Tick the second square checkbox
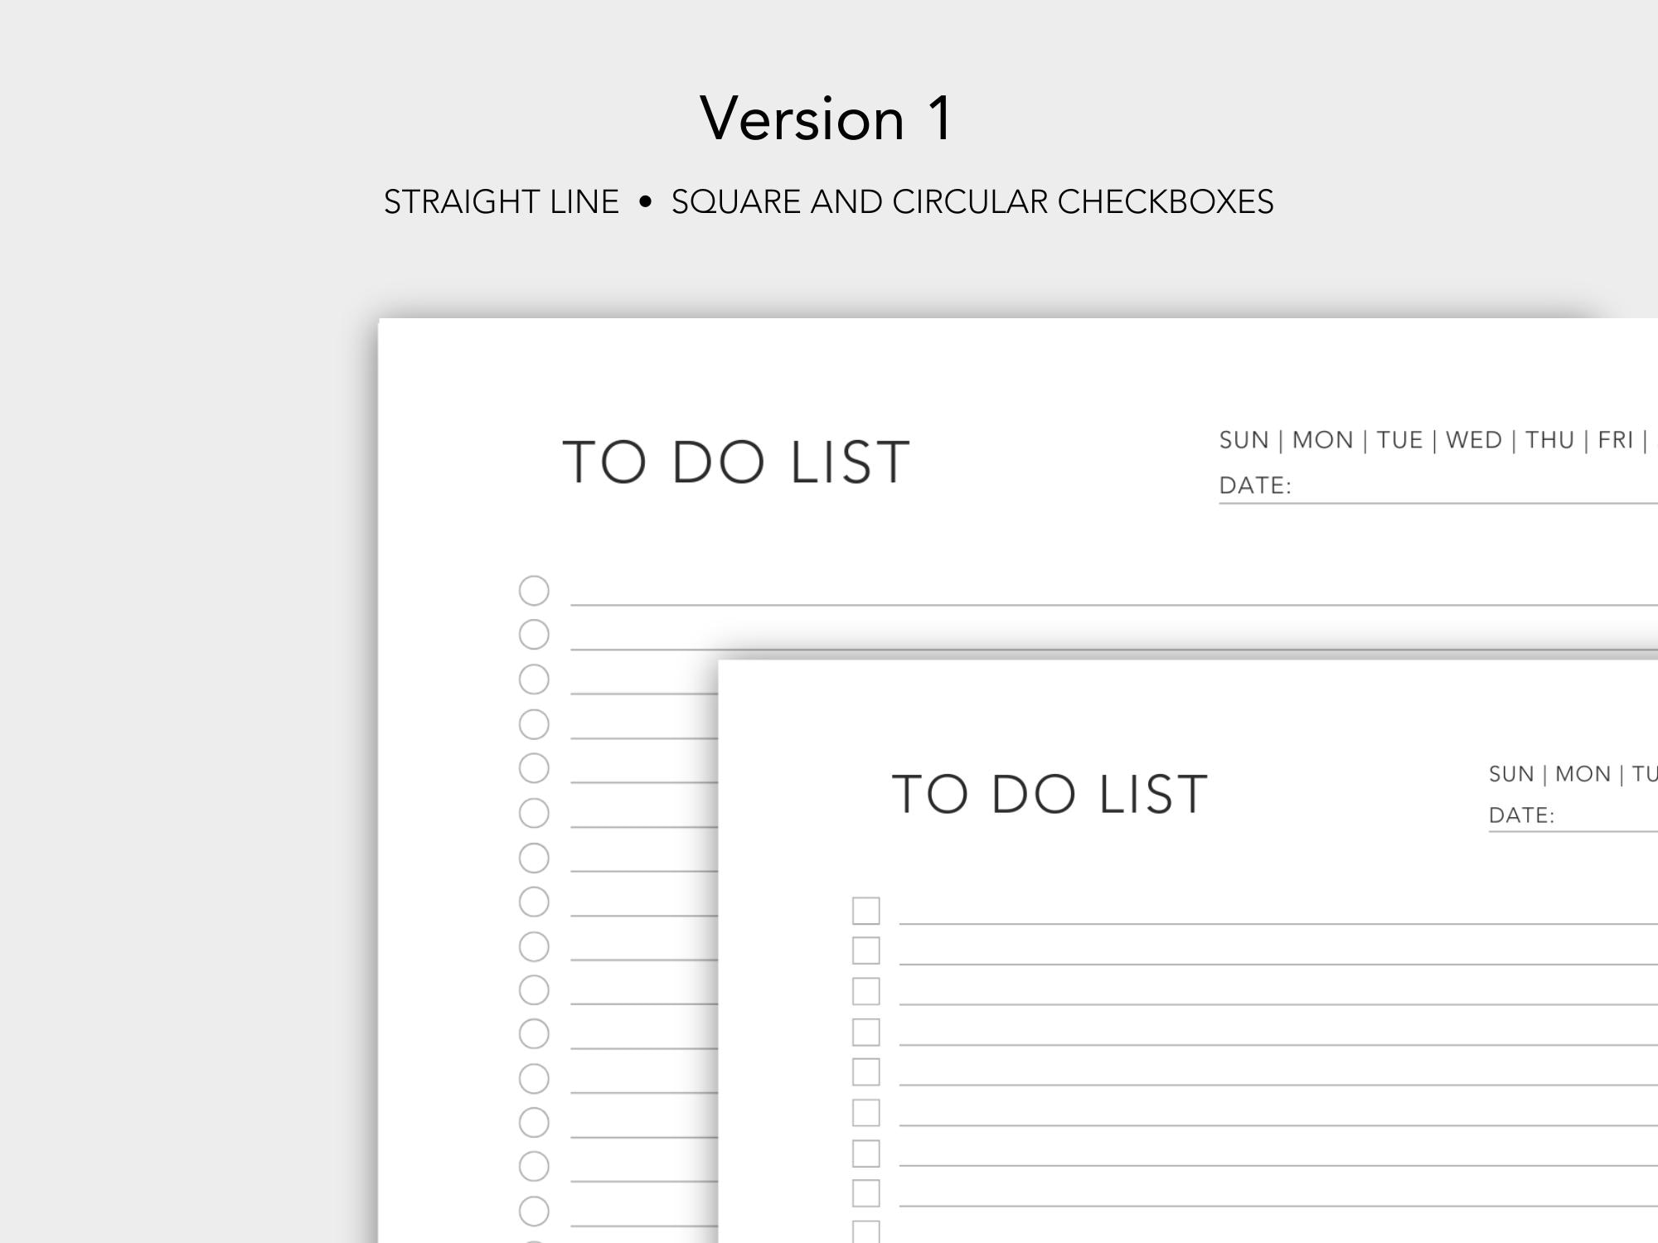 tap(866, 950)
